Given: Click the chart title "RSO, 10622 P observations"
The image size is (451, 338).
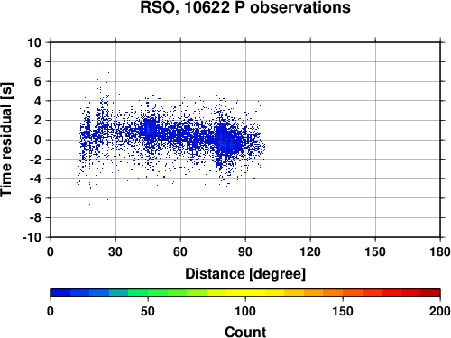Looking at the screenshot, I should point(245,7).
